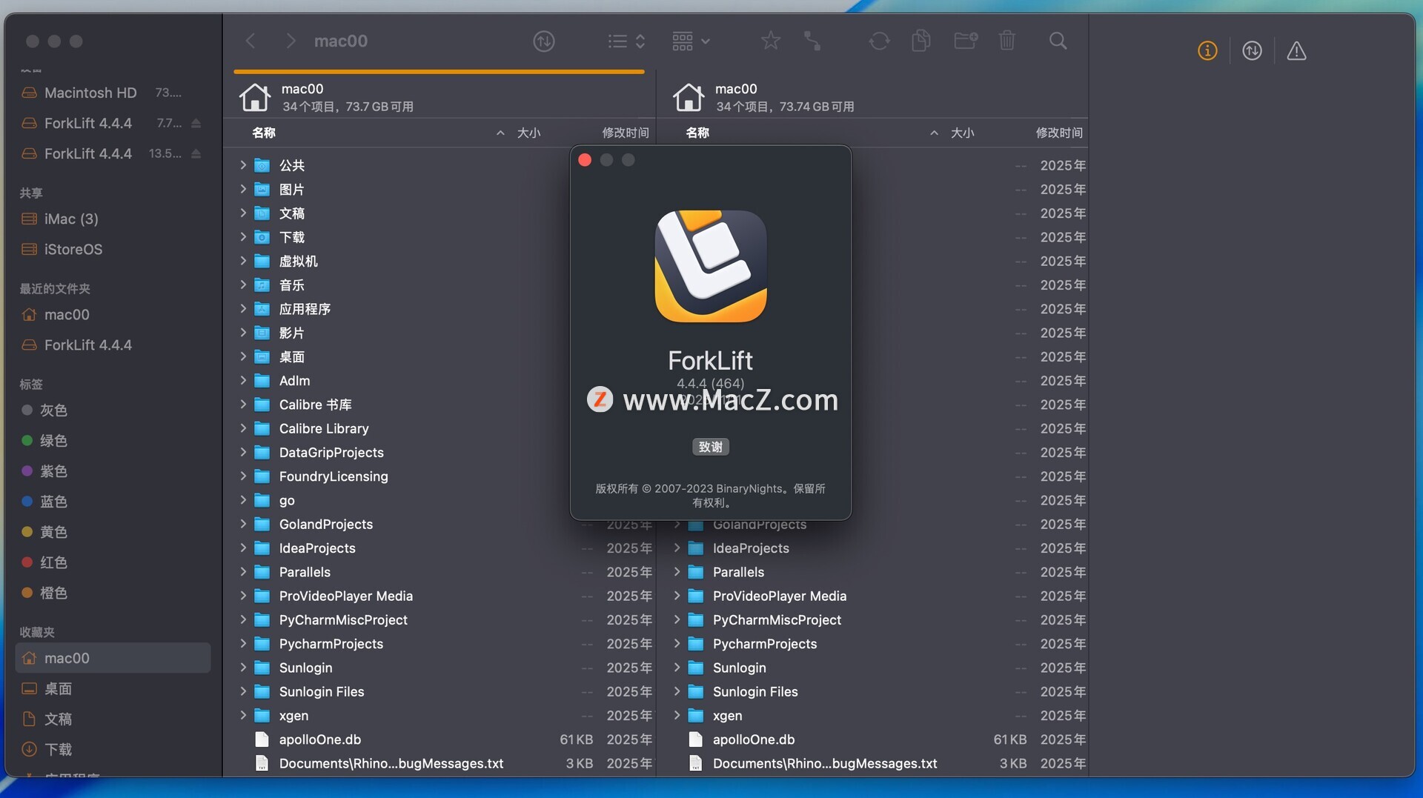Open the Info inspector icon
The width and height of the screenshot is (1423, 798).
coord(1207,51)
